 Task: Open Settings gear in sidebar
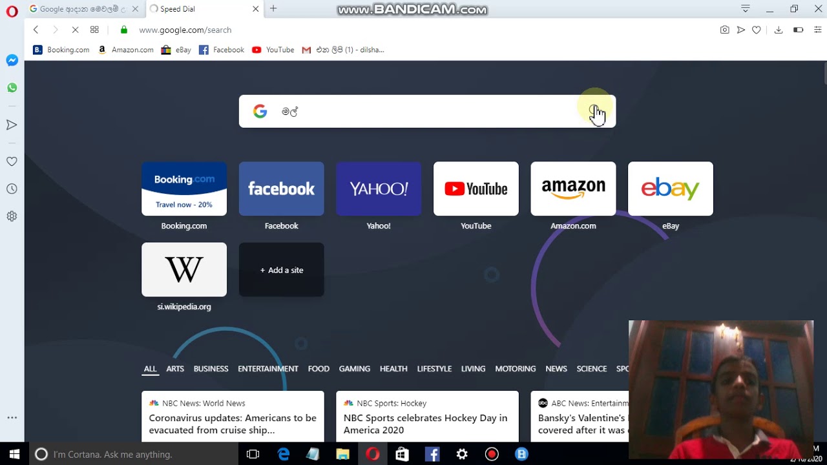click(12, 216)
